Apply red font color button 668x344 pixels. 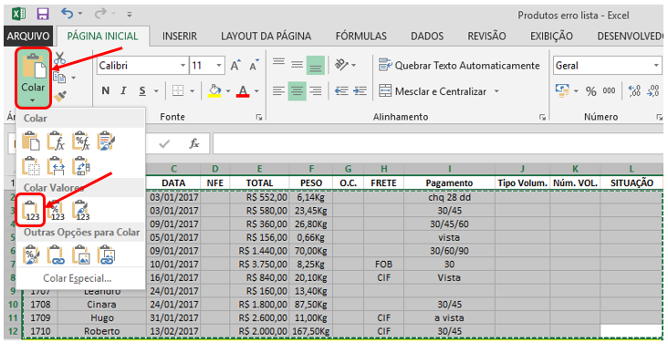click(243, 91)
